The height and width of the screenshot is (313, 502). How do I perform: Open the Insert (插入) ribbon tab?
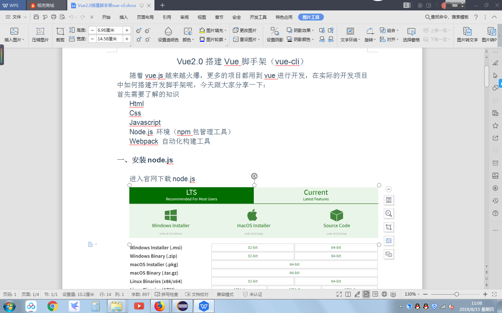[x=124, y=17]
